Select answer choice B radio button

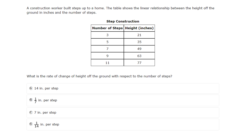coord(31,100)
